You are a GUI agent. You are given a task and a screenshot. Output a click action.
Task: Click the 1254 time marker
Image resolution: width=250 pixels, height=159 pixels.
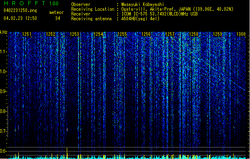click(99, 34)
